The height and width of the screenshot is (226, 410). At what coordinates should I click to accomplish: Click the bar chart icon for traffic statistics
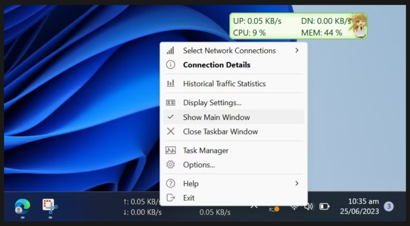pos(170,84)
